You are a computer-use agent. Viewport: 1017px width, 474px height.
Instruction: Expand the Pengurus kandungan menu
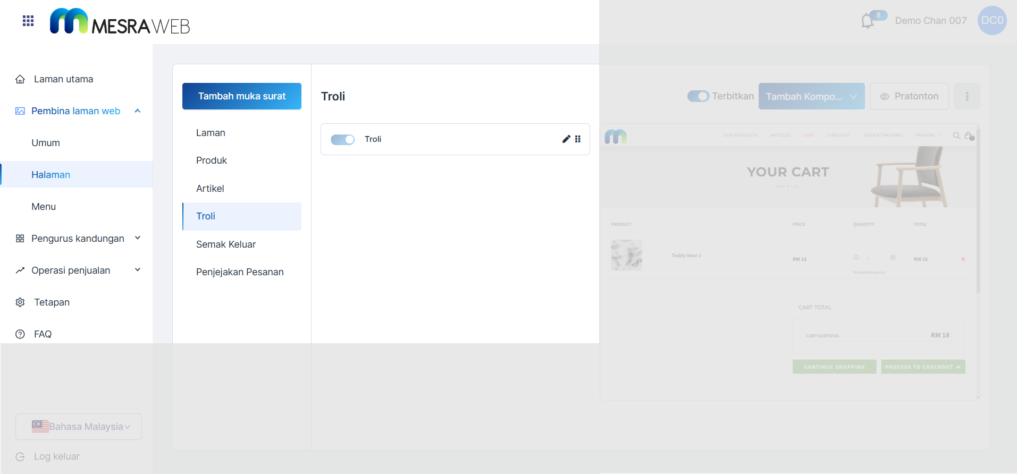point(78,239)
